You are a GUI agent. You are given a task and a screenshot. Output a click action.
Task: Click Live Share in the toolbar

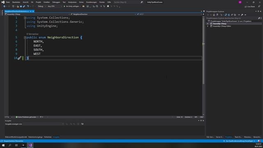[250, 7]
